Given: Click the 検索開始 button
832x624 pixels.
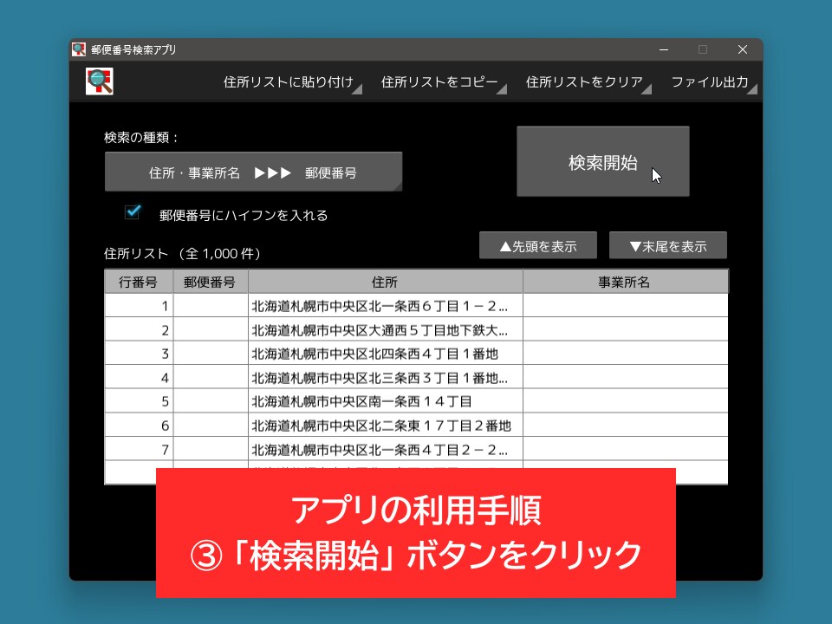Looking at the screenshot, I should [603, 161].
